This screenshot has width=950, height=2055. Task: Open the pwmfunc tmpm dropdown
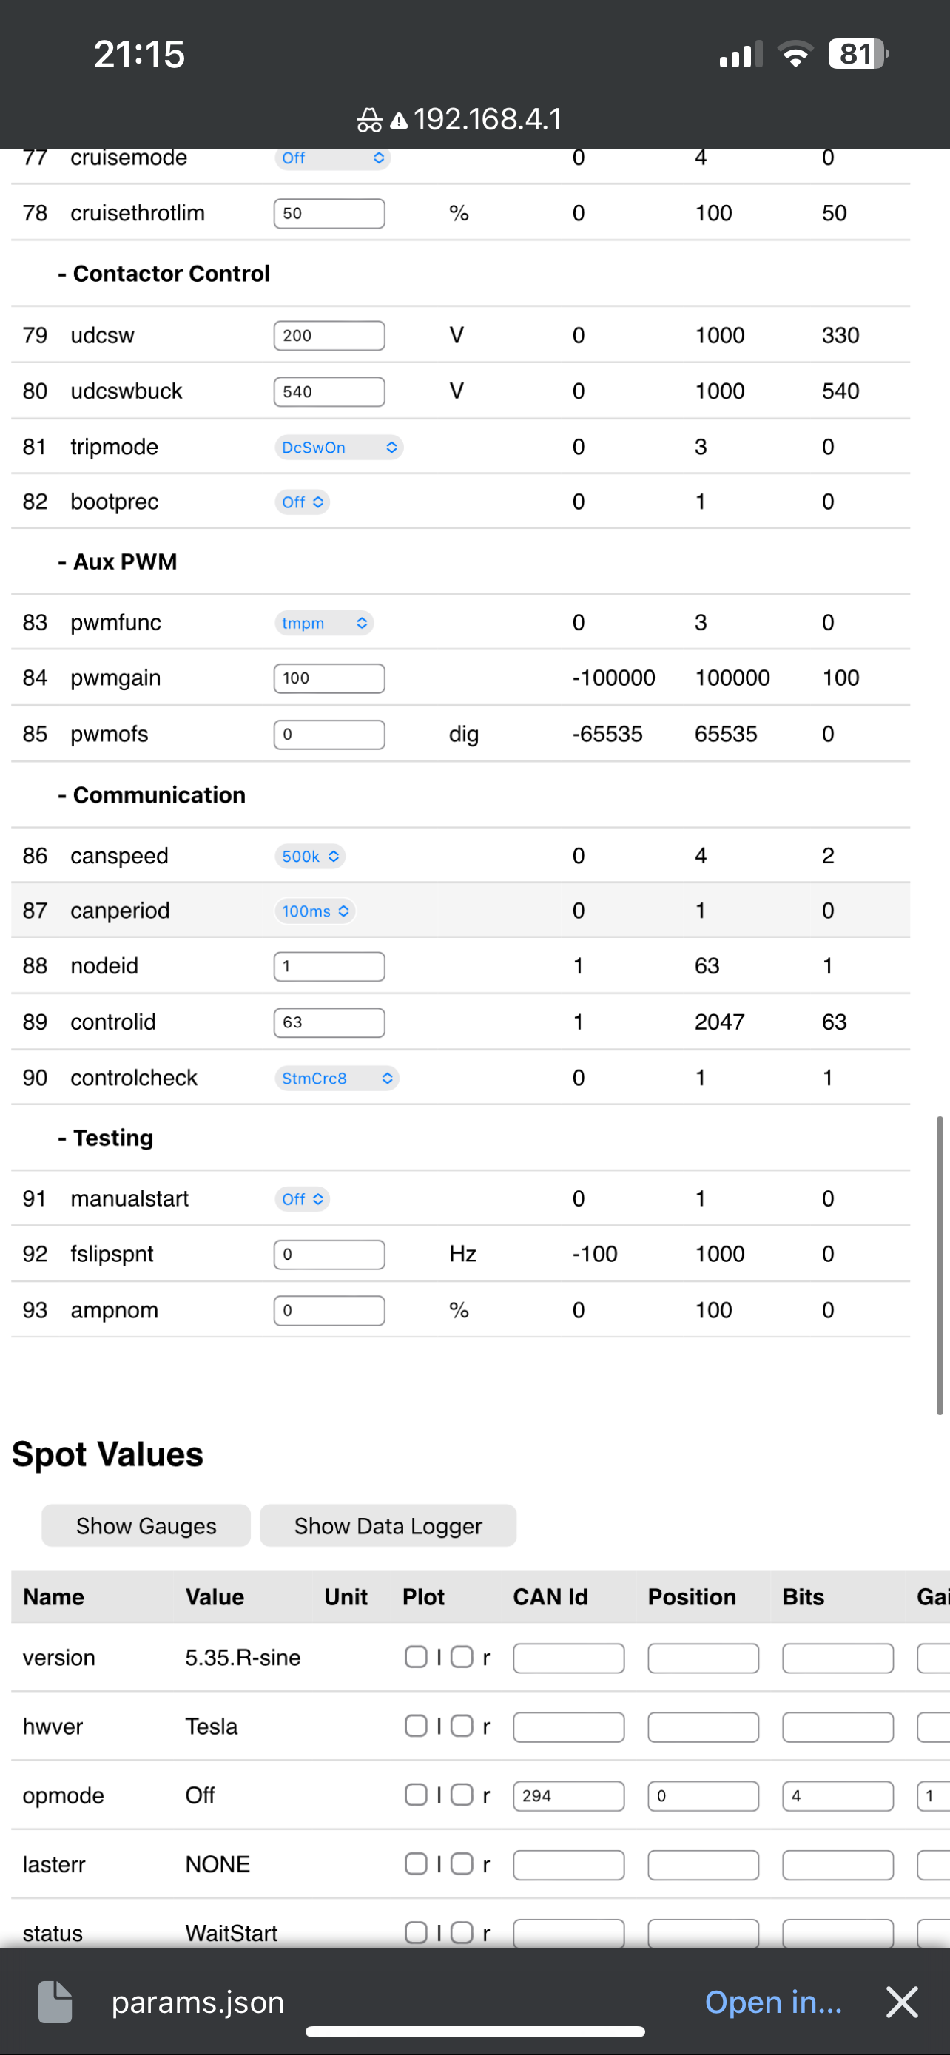tap(324, 623)
